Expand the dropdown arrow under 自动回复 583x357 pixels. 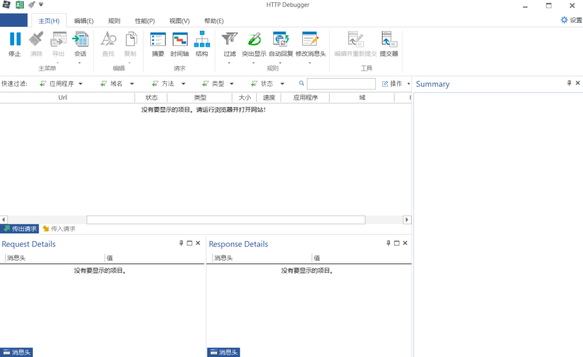click(280, 63)
